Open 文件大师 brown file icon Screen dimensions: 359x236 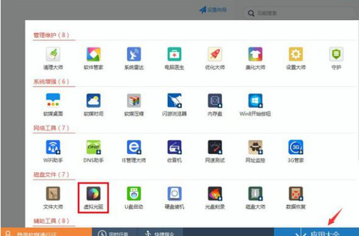pyautogui.click(x=53, y=194)
